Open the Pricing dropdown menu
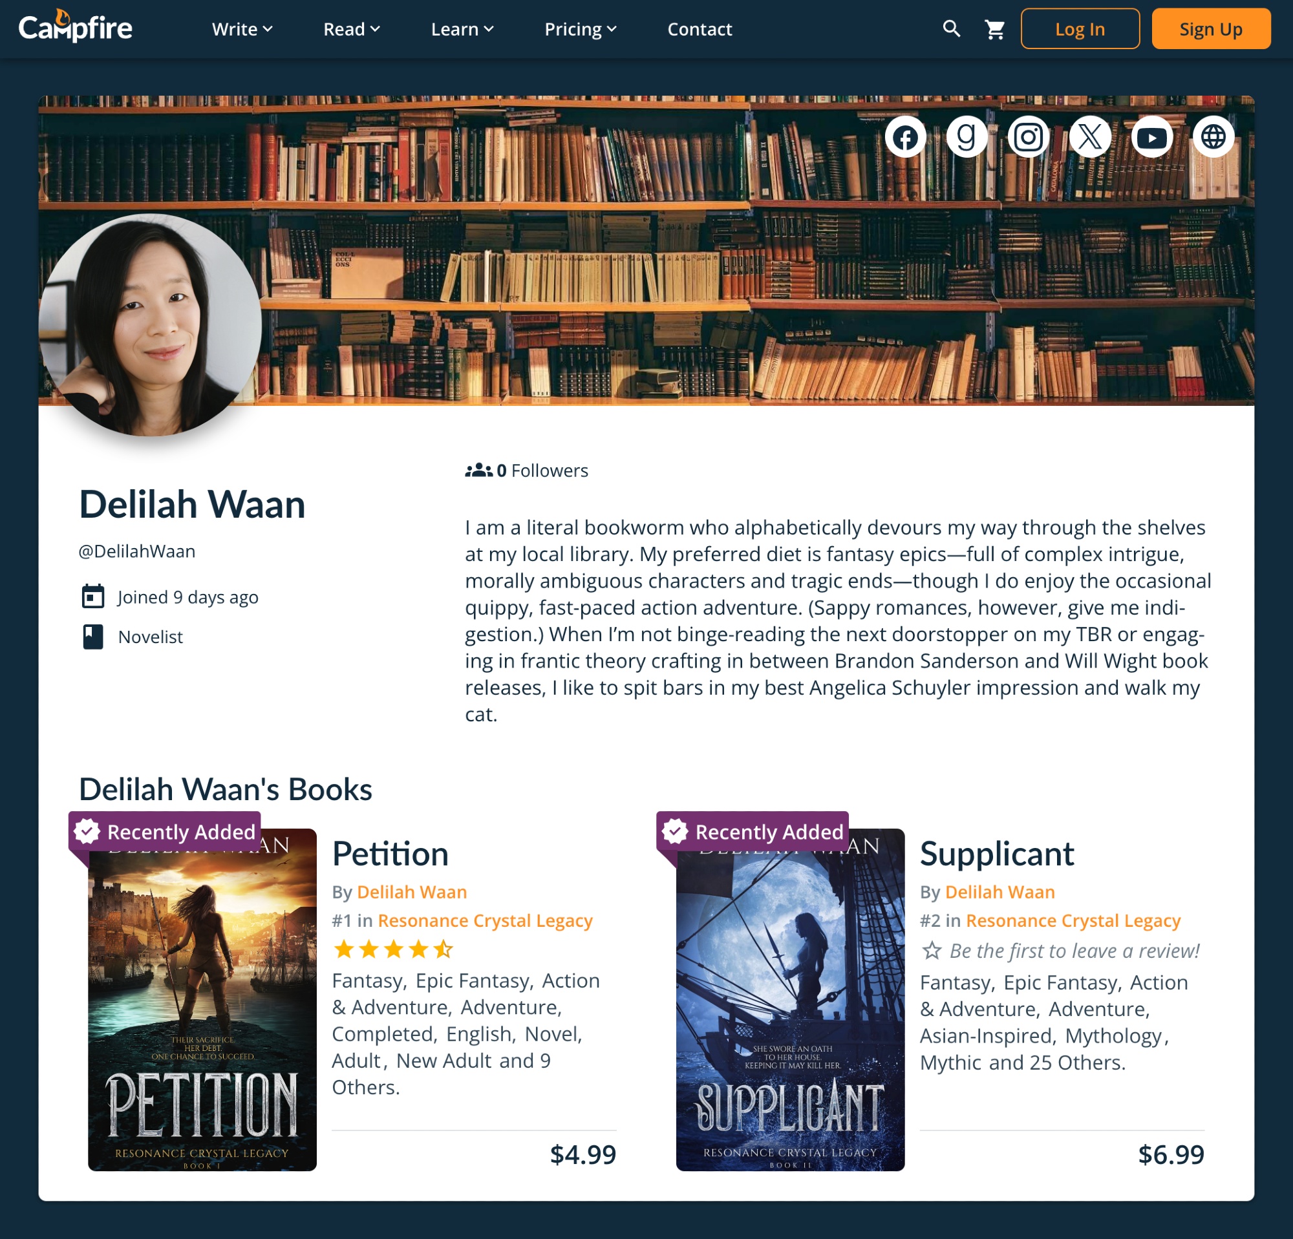 [x=581, y=29]
